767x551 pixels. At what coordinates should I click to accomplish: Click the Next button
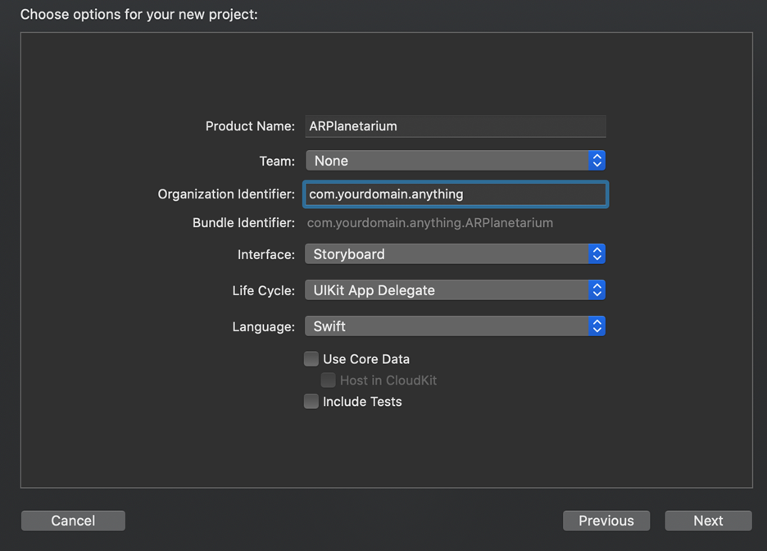[x=708, y=521]
